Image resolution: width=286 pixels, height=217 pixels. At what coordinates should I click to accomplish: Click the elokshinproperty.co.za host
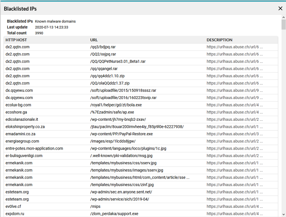(x=25, y=127)
